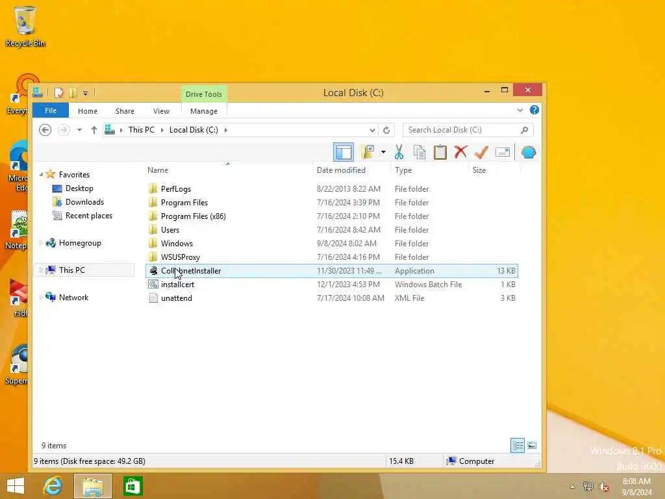Click the muted volume tray icon
Screen dimensions: 665x499
coord(603,487)
